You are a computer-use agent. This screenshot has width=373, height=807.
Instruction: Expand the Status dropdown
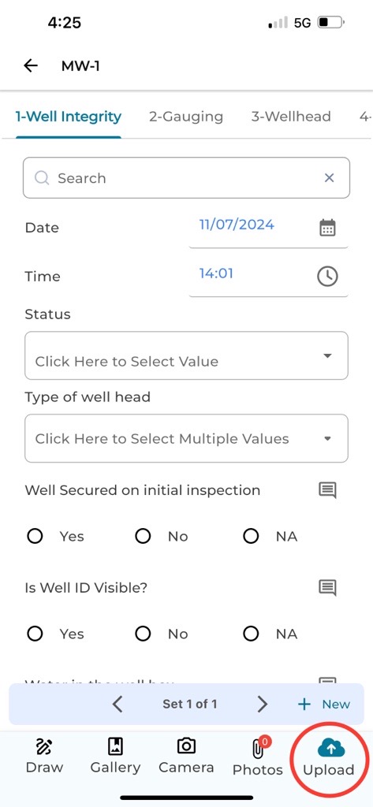[x=186, y=355]
